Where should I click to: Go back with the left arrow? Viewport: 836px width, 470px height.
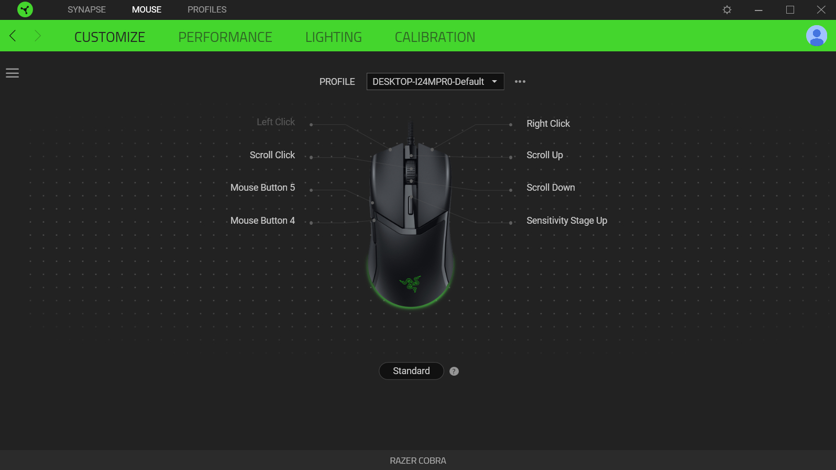click(x=13, y=36)
